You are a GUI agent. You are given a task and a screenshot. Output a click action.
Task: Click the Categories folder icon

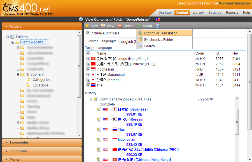click(28, 79)
